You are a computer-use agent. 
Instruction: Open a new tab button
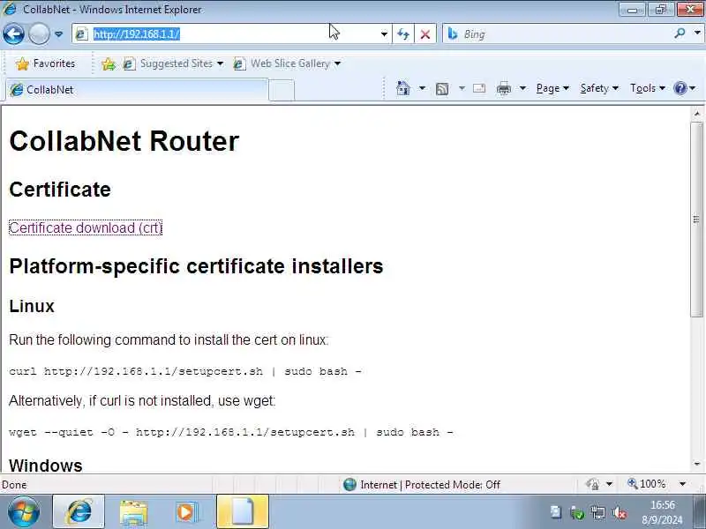(282, 90)
